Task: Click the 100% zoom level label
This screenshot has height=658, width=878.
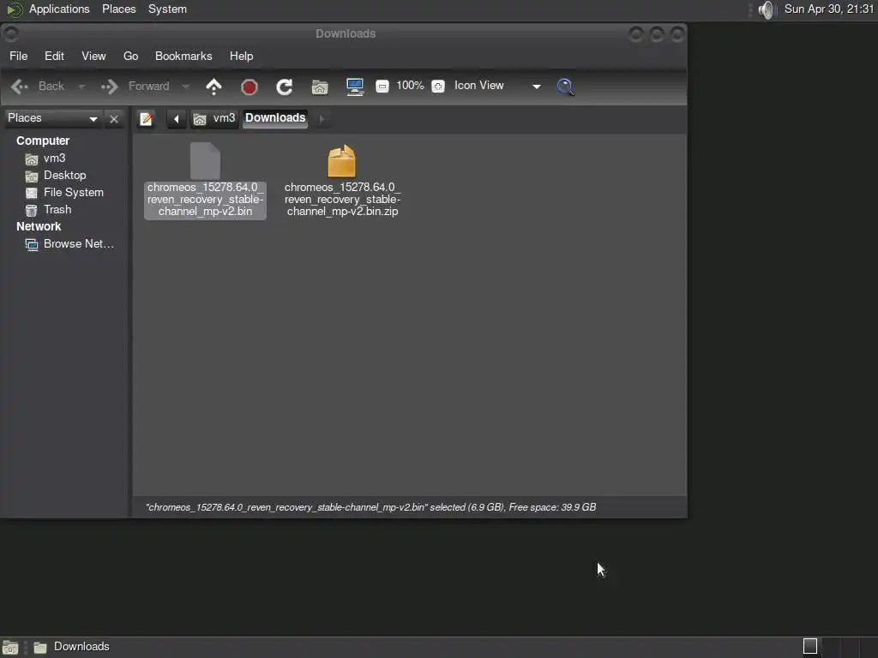Action: 410,86
